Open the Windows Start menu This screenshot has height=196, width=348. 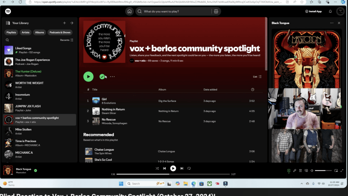(x=121, y=184)
